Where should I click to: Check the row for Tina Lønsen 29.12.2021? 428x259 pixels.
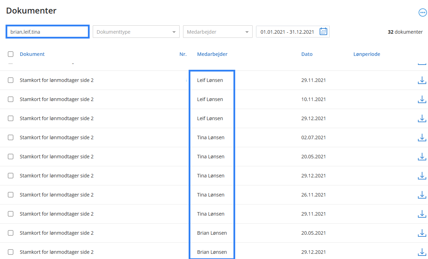[11, 176]
